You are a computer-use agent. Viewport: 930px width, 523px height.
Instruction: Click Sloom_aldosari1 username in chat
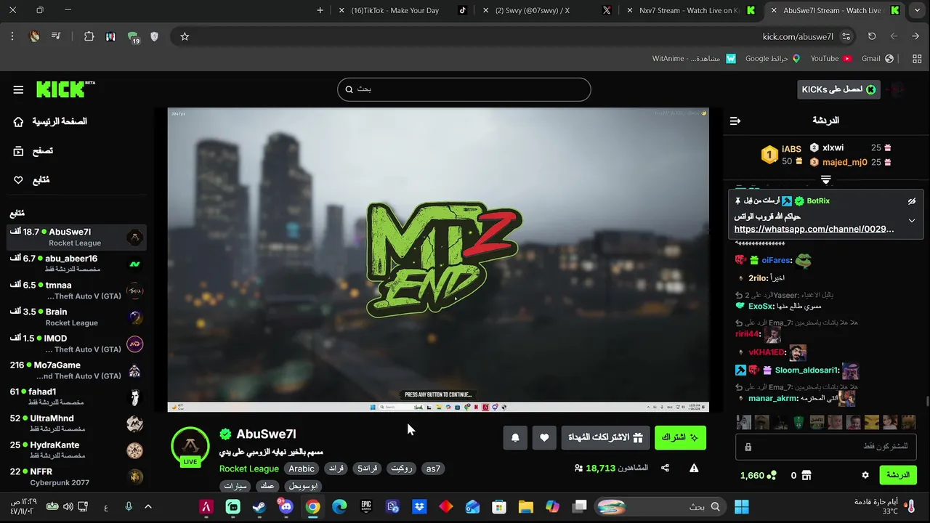click(x=807, y=370)
